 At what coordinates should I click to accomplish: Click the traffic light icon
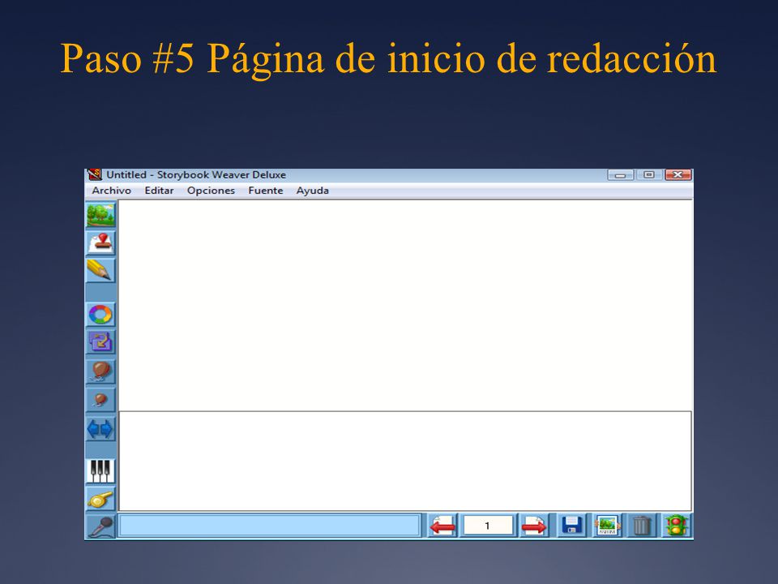coord(676,526)
